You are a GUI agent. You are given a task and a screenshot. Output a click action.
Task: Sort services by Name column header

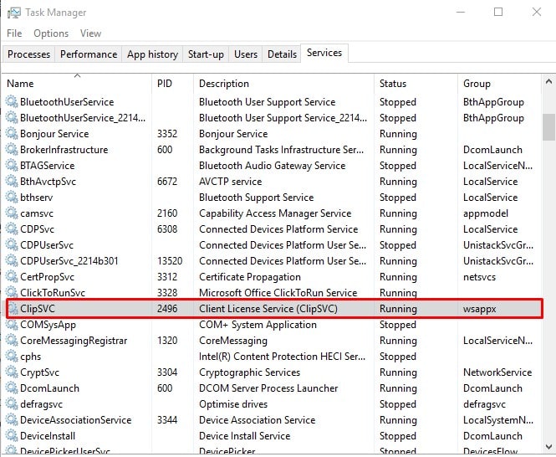tap(77, 84)
